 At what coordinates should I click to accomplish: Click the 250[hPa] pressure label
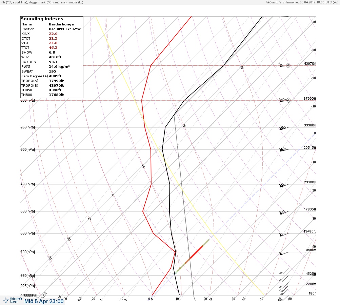(x=27, y=127)
